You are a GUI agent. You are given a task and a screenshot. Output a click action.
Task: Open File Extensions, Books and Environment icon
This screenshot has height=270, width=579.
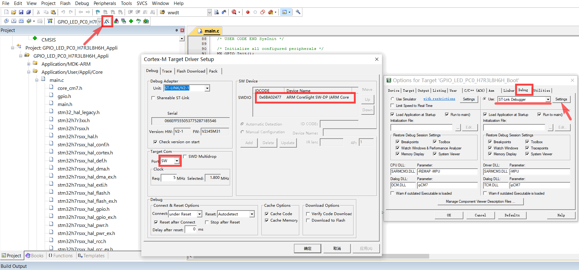(116, 21)
